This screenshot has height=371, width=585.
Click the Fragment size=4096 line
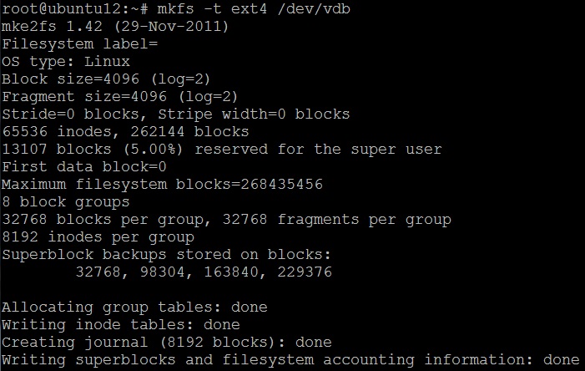click(x=108, y=97)
